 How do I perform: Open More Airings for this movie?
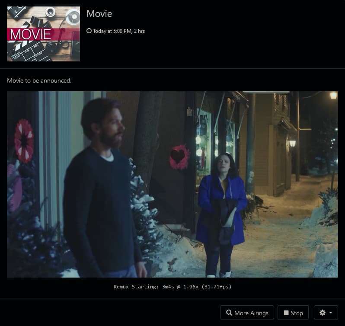point(247,313)
